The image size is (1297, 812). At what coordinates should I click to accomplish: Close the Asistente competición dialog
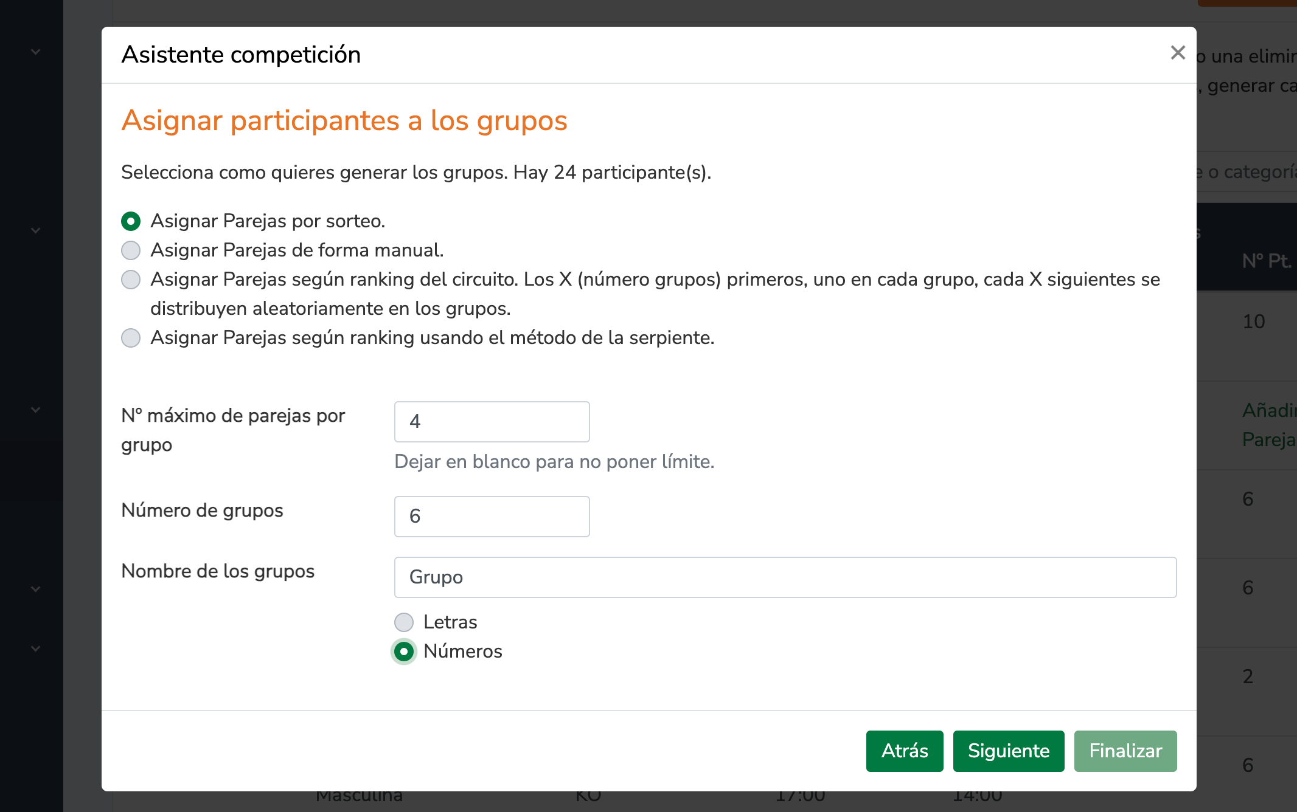(1178, 53)
